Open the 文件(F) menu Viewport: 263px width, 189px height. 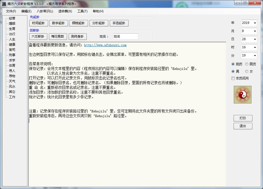[11, 11]
